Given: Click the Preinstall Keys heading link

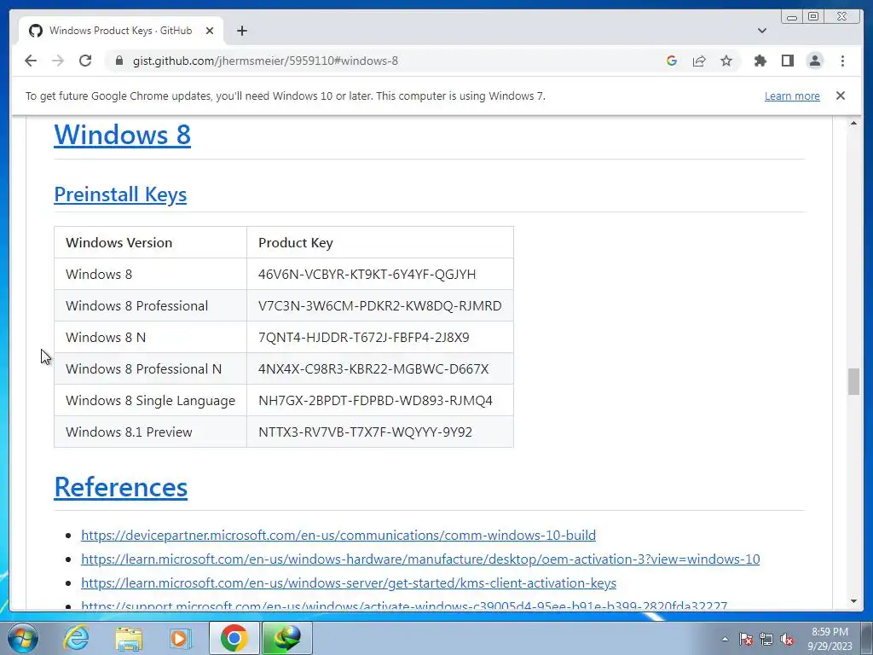Looking at the screenshot, I should tap(120, 194).
